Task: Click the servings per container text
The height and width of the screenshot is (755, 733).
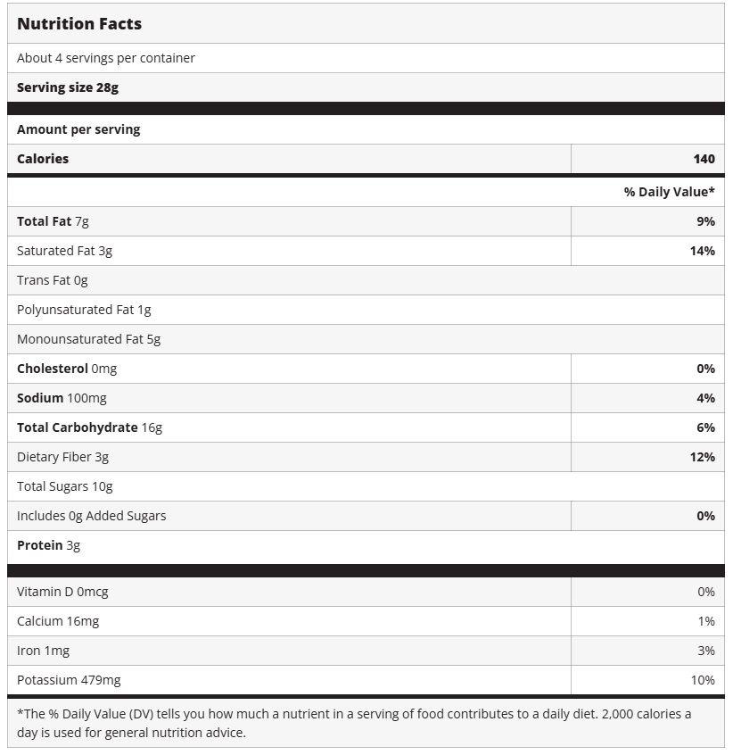Action: click(x=106, y=58)
